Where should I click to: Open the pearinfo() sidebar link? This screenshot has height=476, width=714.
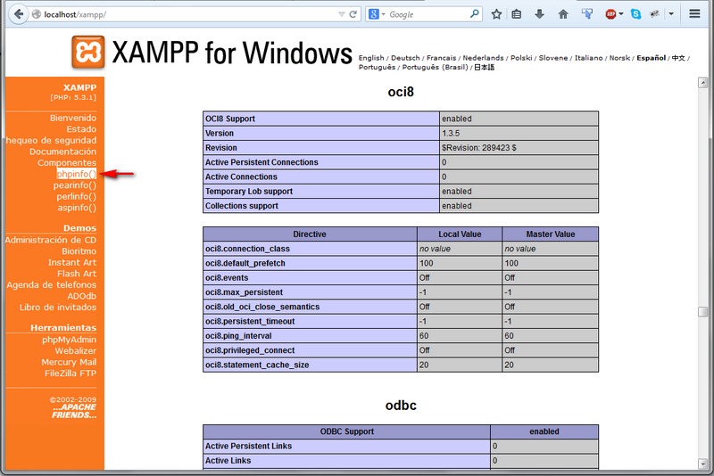point(75,185)
